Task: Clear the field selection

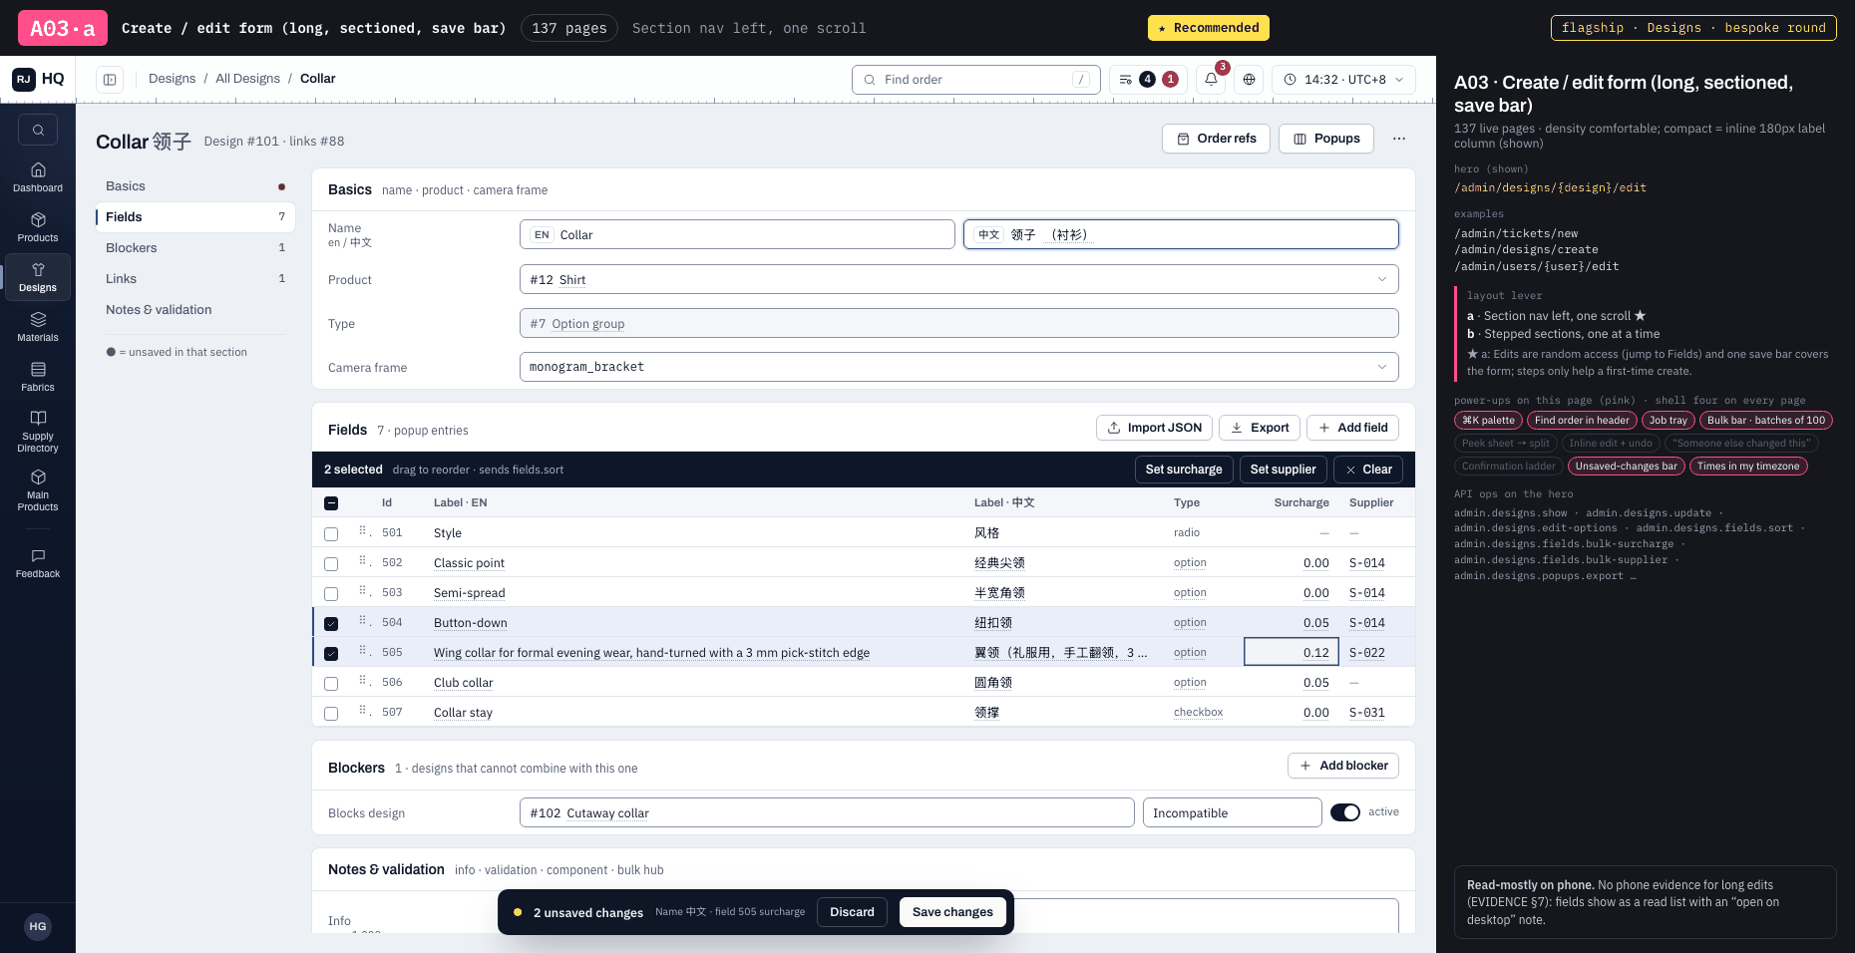Action: tap(1368, 470)
